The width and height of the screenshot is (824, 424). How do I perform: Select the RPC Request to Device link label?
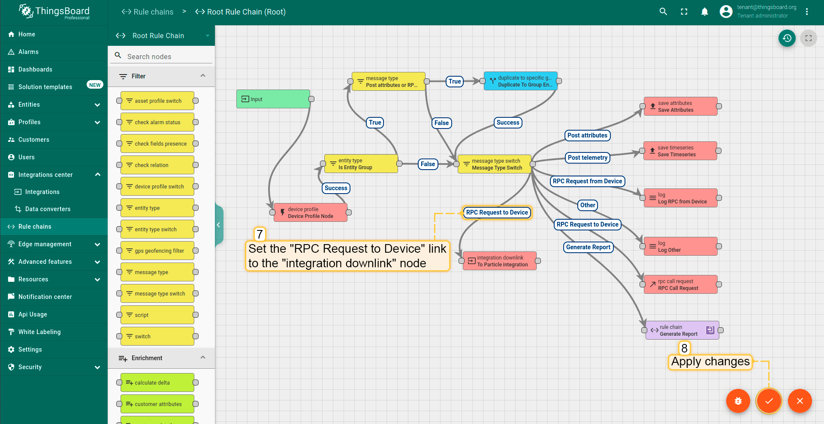click(497, 212)
